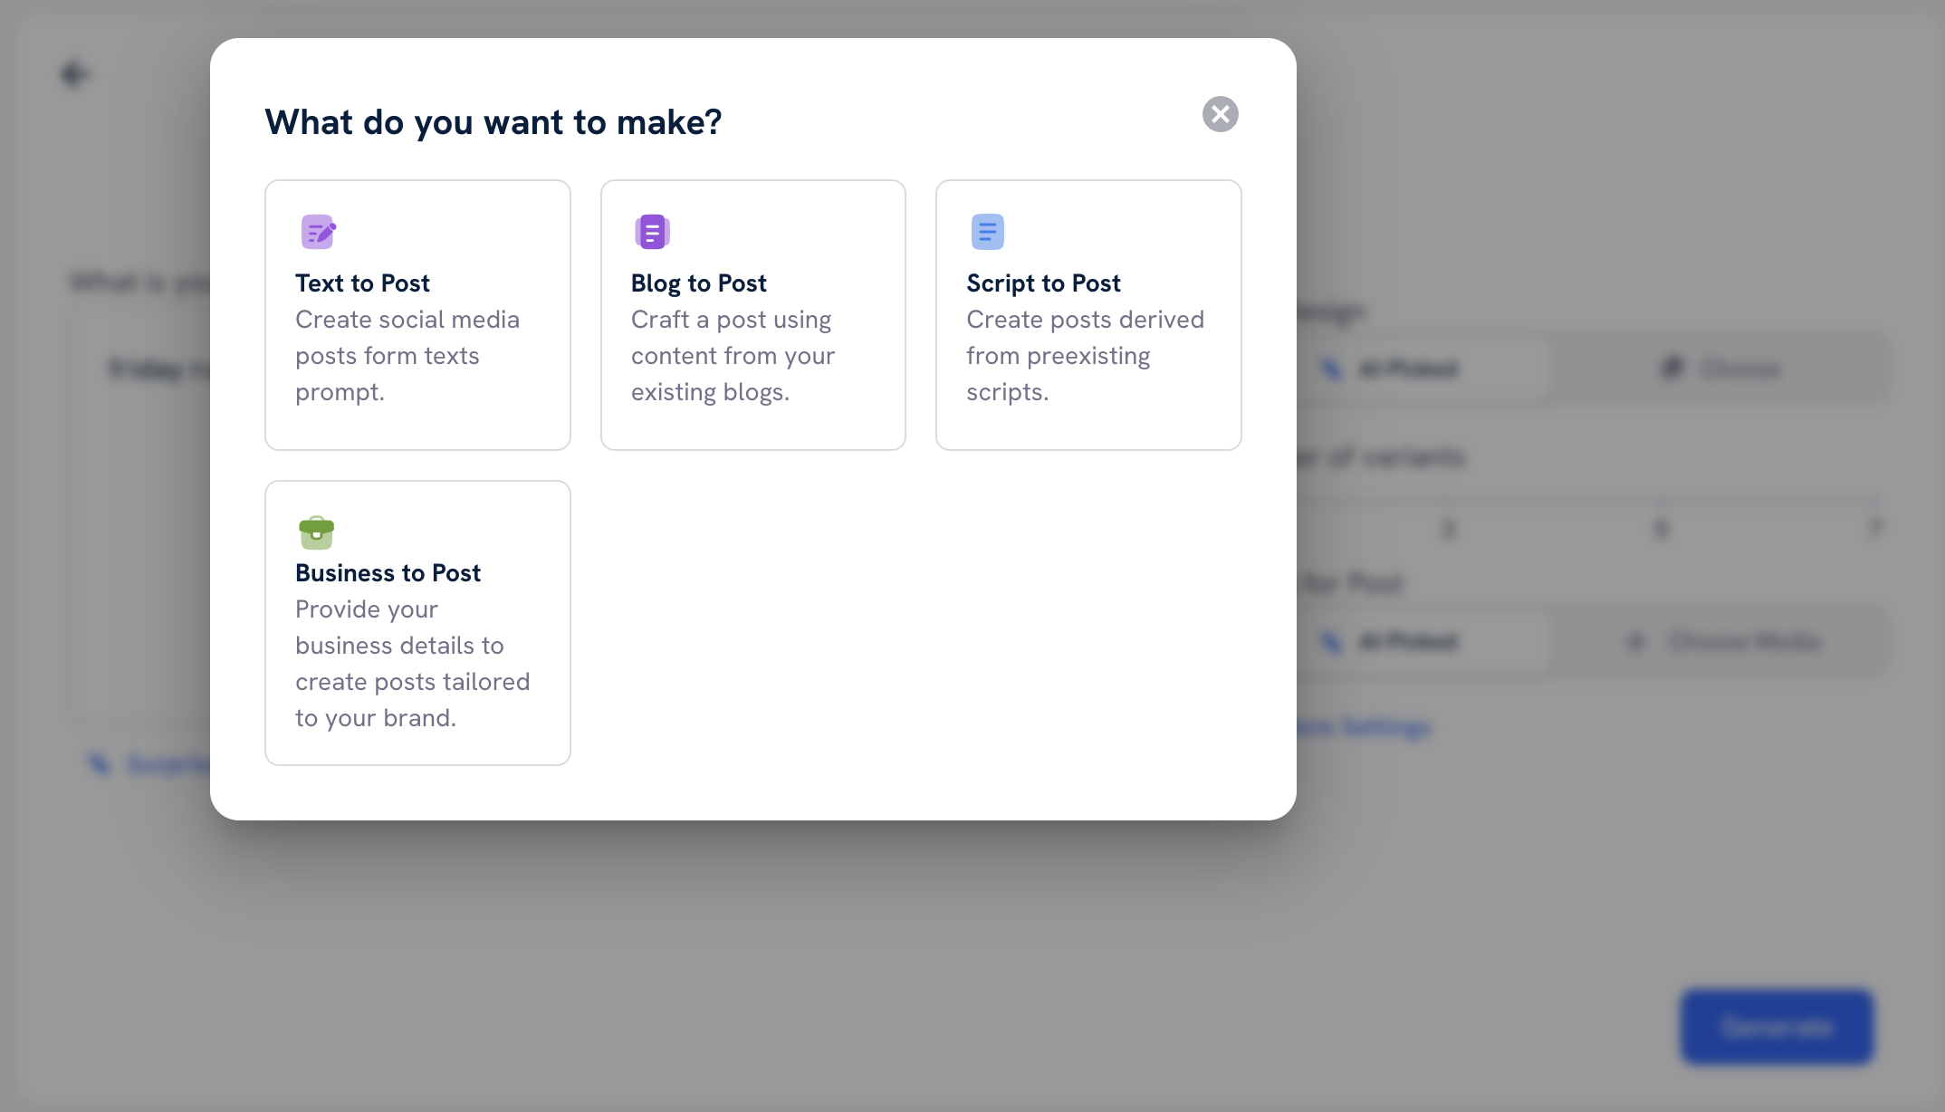Select the 'Business to Post' heading
This screenshot has height=1112, width=1945.
point(388,573)
